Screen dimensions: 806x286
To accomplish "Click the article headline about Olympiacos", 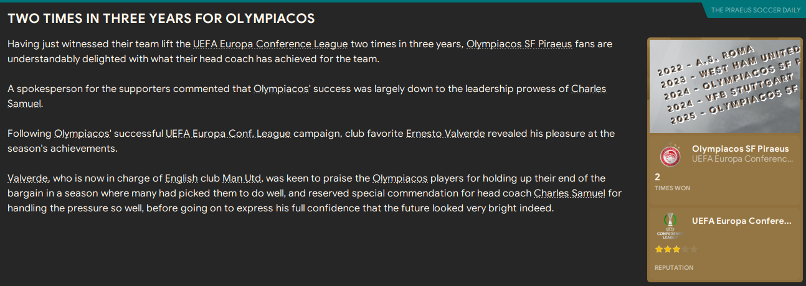I will [x=161, y=19].
